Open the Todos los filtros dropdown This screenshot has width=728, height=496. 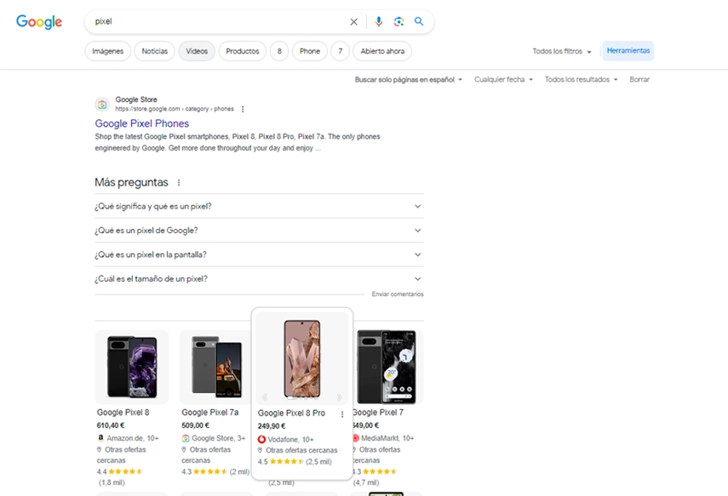(x=562, y=52)
